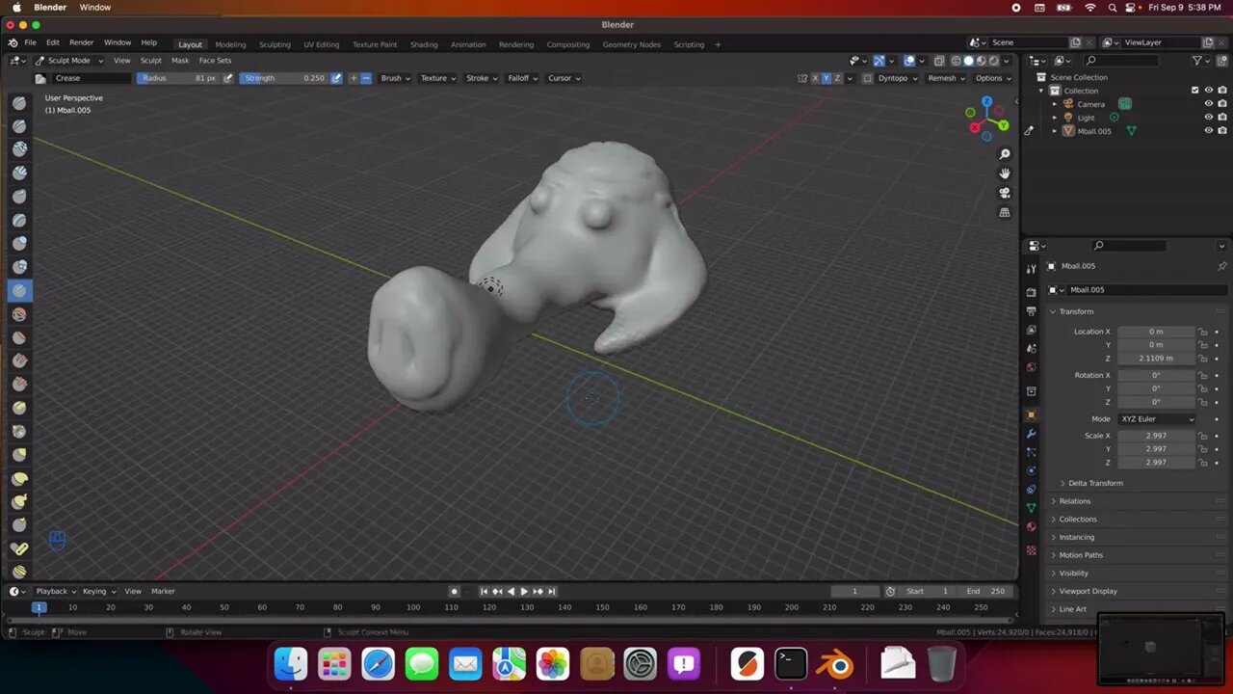Open the Mask menu

(180, 60)
